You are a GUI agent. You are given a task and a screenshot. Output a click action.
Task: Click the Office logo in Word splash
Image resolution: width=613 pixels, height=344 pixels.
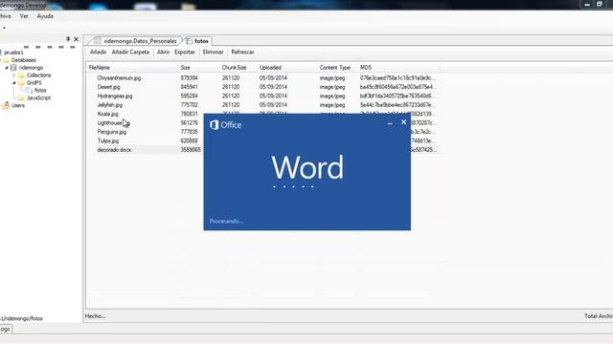pyautogui.click(x=214, y=125)
